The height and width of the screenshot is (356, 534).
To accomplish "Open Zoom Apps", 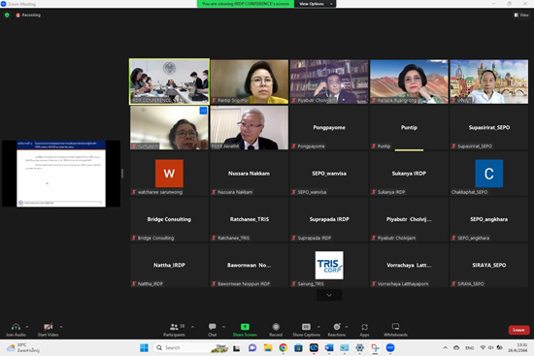I will tap(364, 330).
